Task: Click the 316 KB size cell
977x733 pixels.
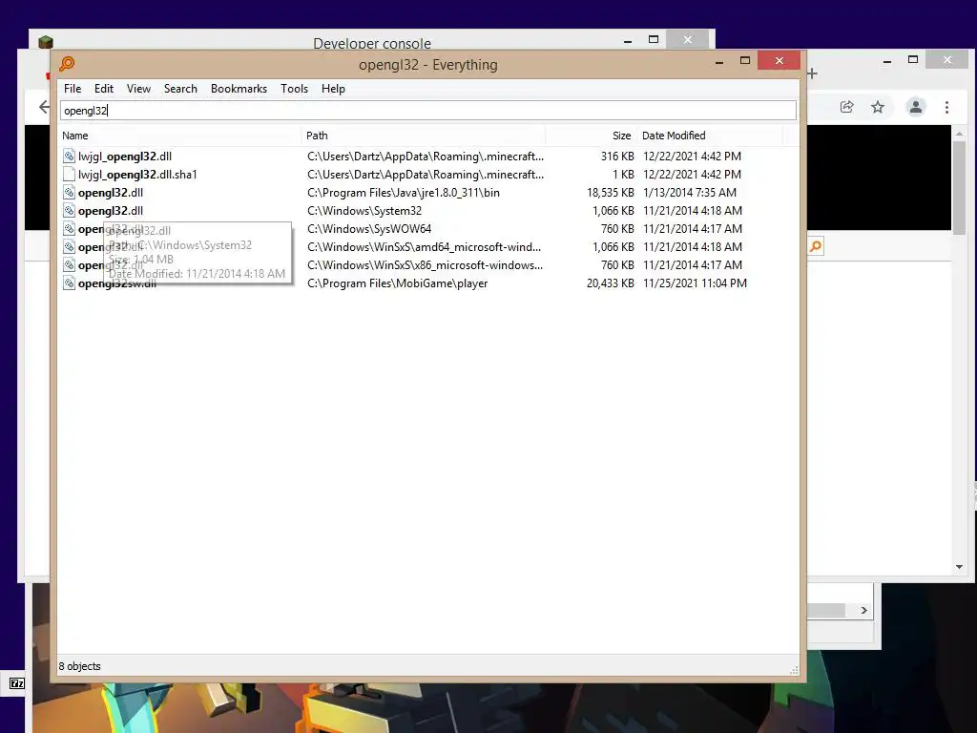Action: pos(617,157)
